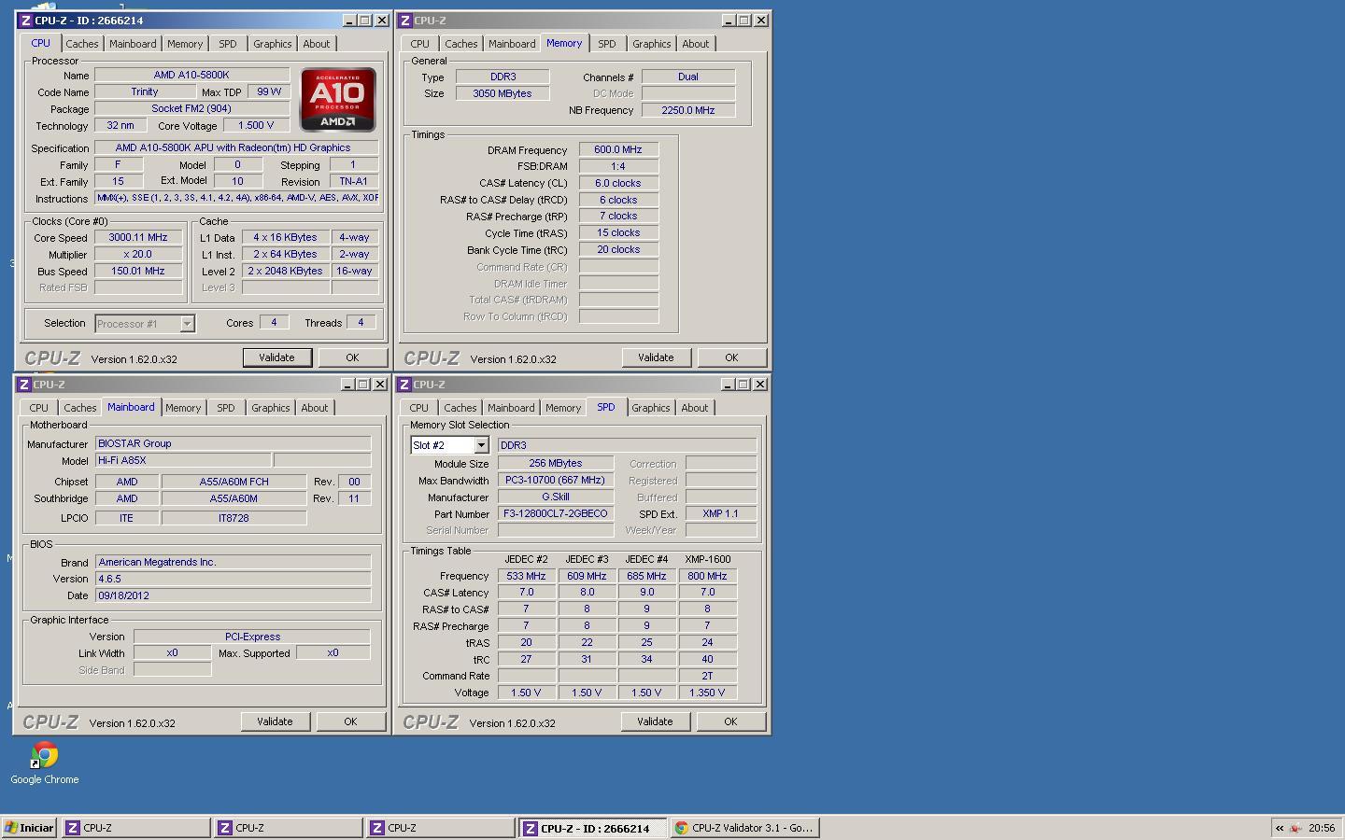Click the AMD A10 processor logo
This screenshot has height=840, width=1345.
tap(338, 99)
